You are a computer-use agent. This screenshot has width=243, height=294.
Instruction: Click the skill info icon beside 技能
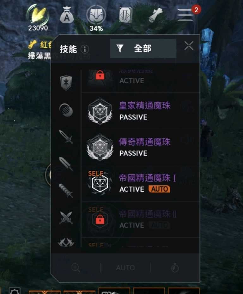[x=85, y=49]
